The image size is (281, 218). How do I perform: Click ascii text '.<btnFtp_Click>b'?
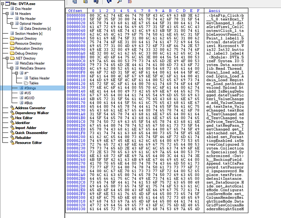pos(225,16)
